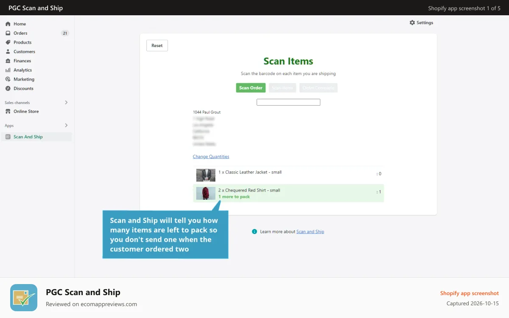Expand the Apps section chevron
This screenshot has width=509, height=318.
tap(66, 126)
